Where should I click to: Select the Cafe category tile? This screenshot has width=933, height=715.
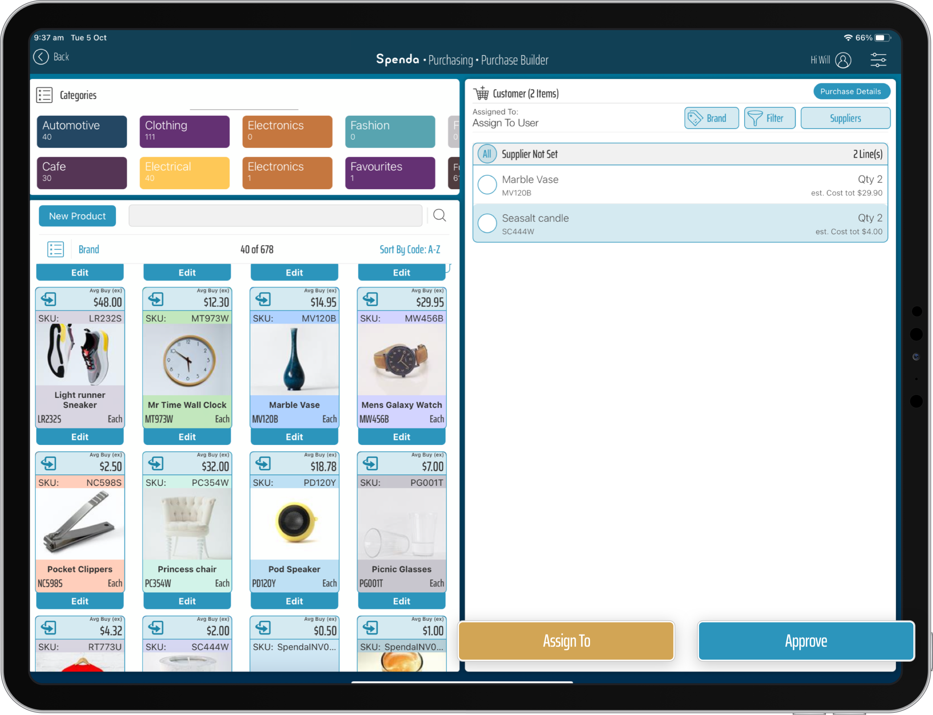coord(82,173)
